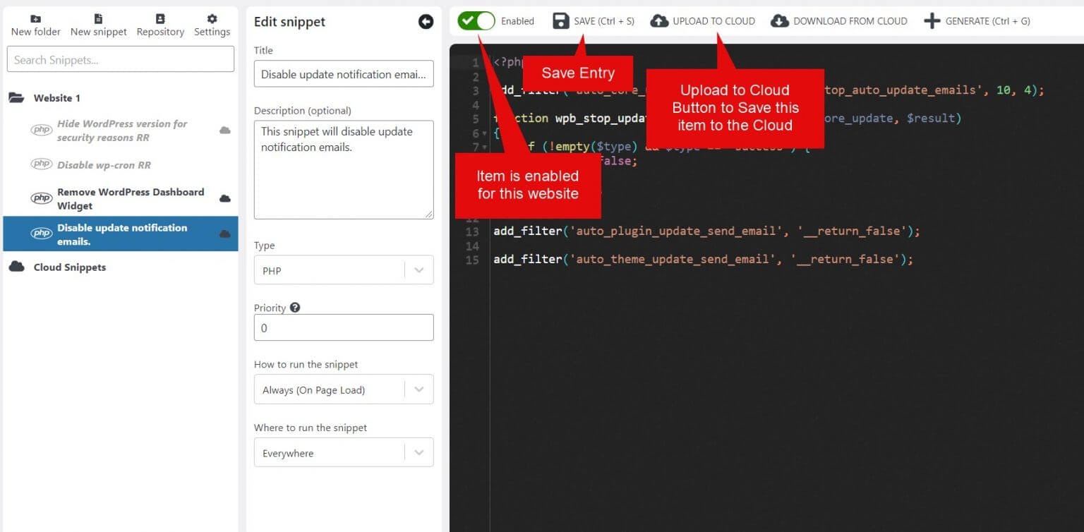
Task: Click the back arrow in Edit snippet
Action: tap(426, 22)
